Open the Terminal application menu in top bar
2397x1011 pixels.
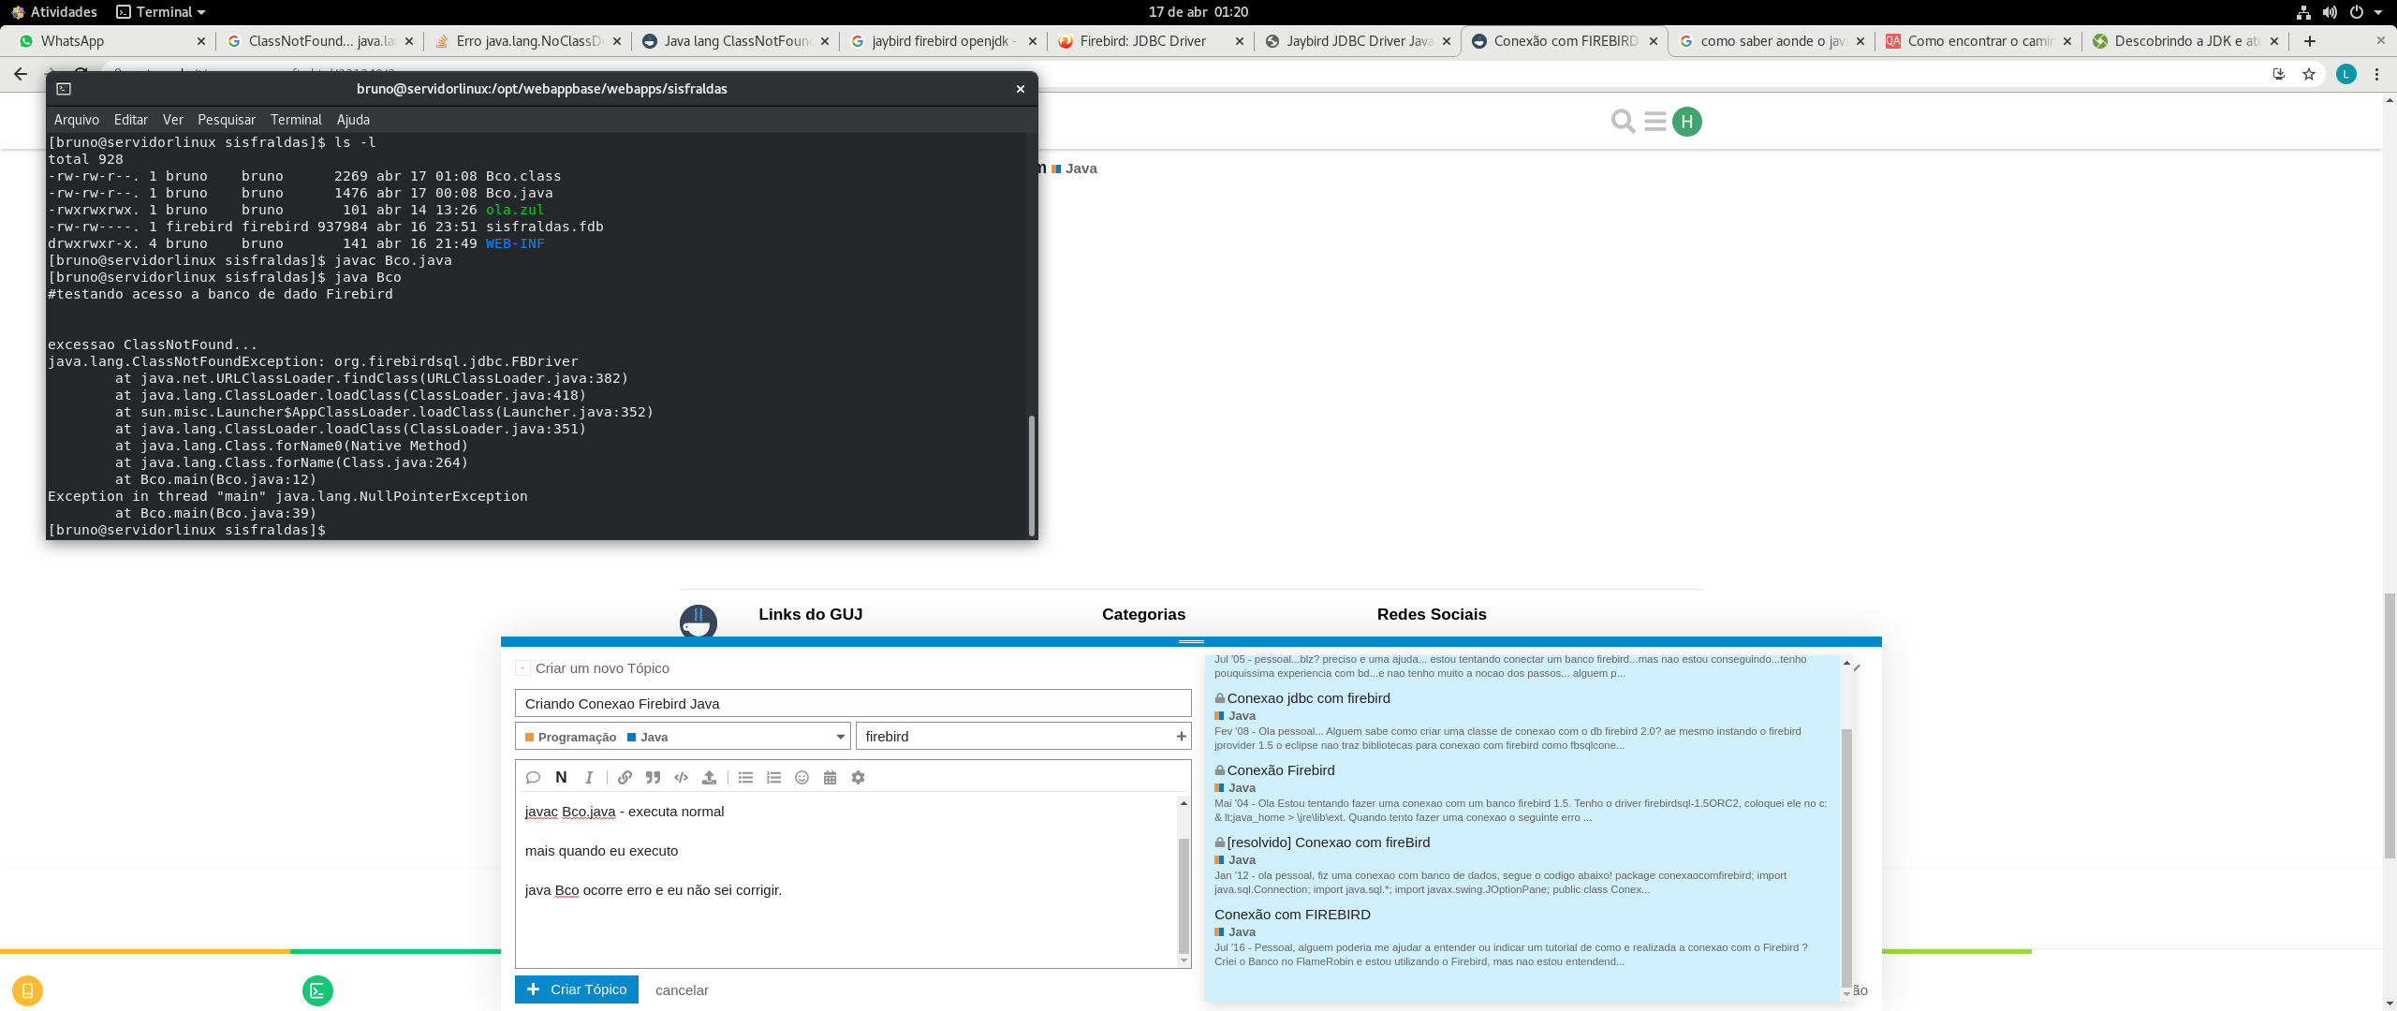(160, 12)
